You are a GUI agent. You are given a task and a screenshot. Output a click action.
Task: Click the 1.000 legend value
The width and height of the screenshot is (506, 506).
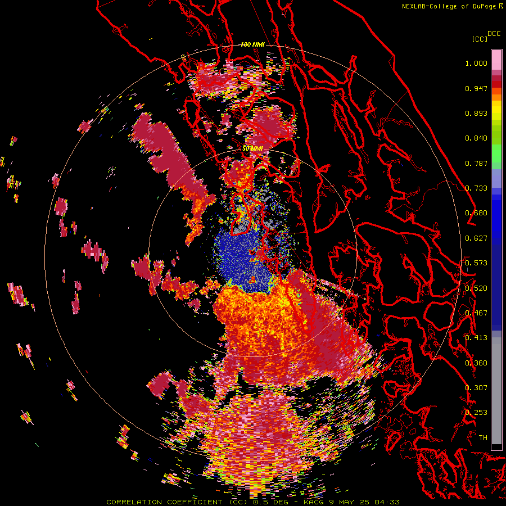[476, 63]
